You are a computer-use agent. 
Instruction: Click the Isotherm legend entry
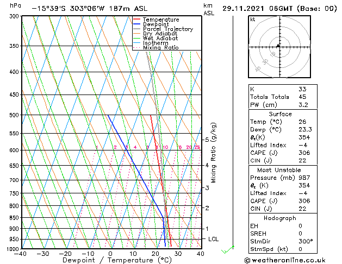click(x=151, y=43)
